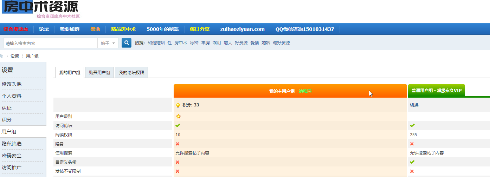Click 用户组 in the breadcrumb

32,56
